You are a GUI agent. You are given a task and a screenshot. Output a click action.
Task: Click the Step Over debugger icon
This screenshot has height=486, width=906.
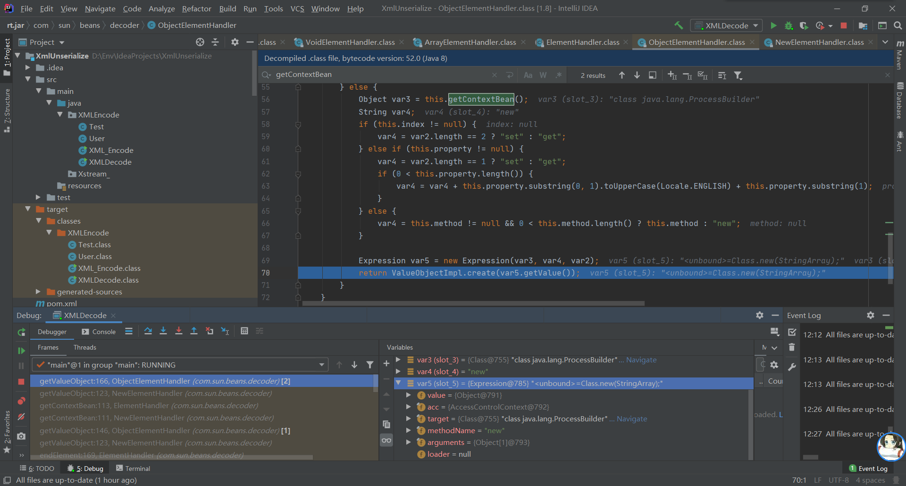click(x=148, y=331)
